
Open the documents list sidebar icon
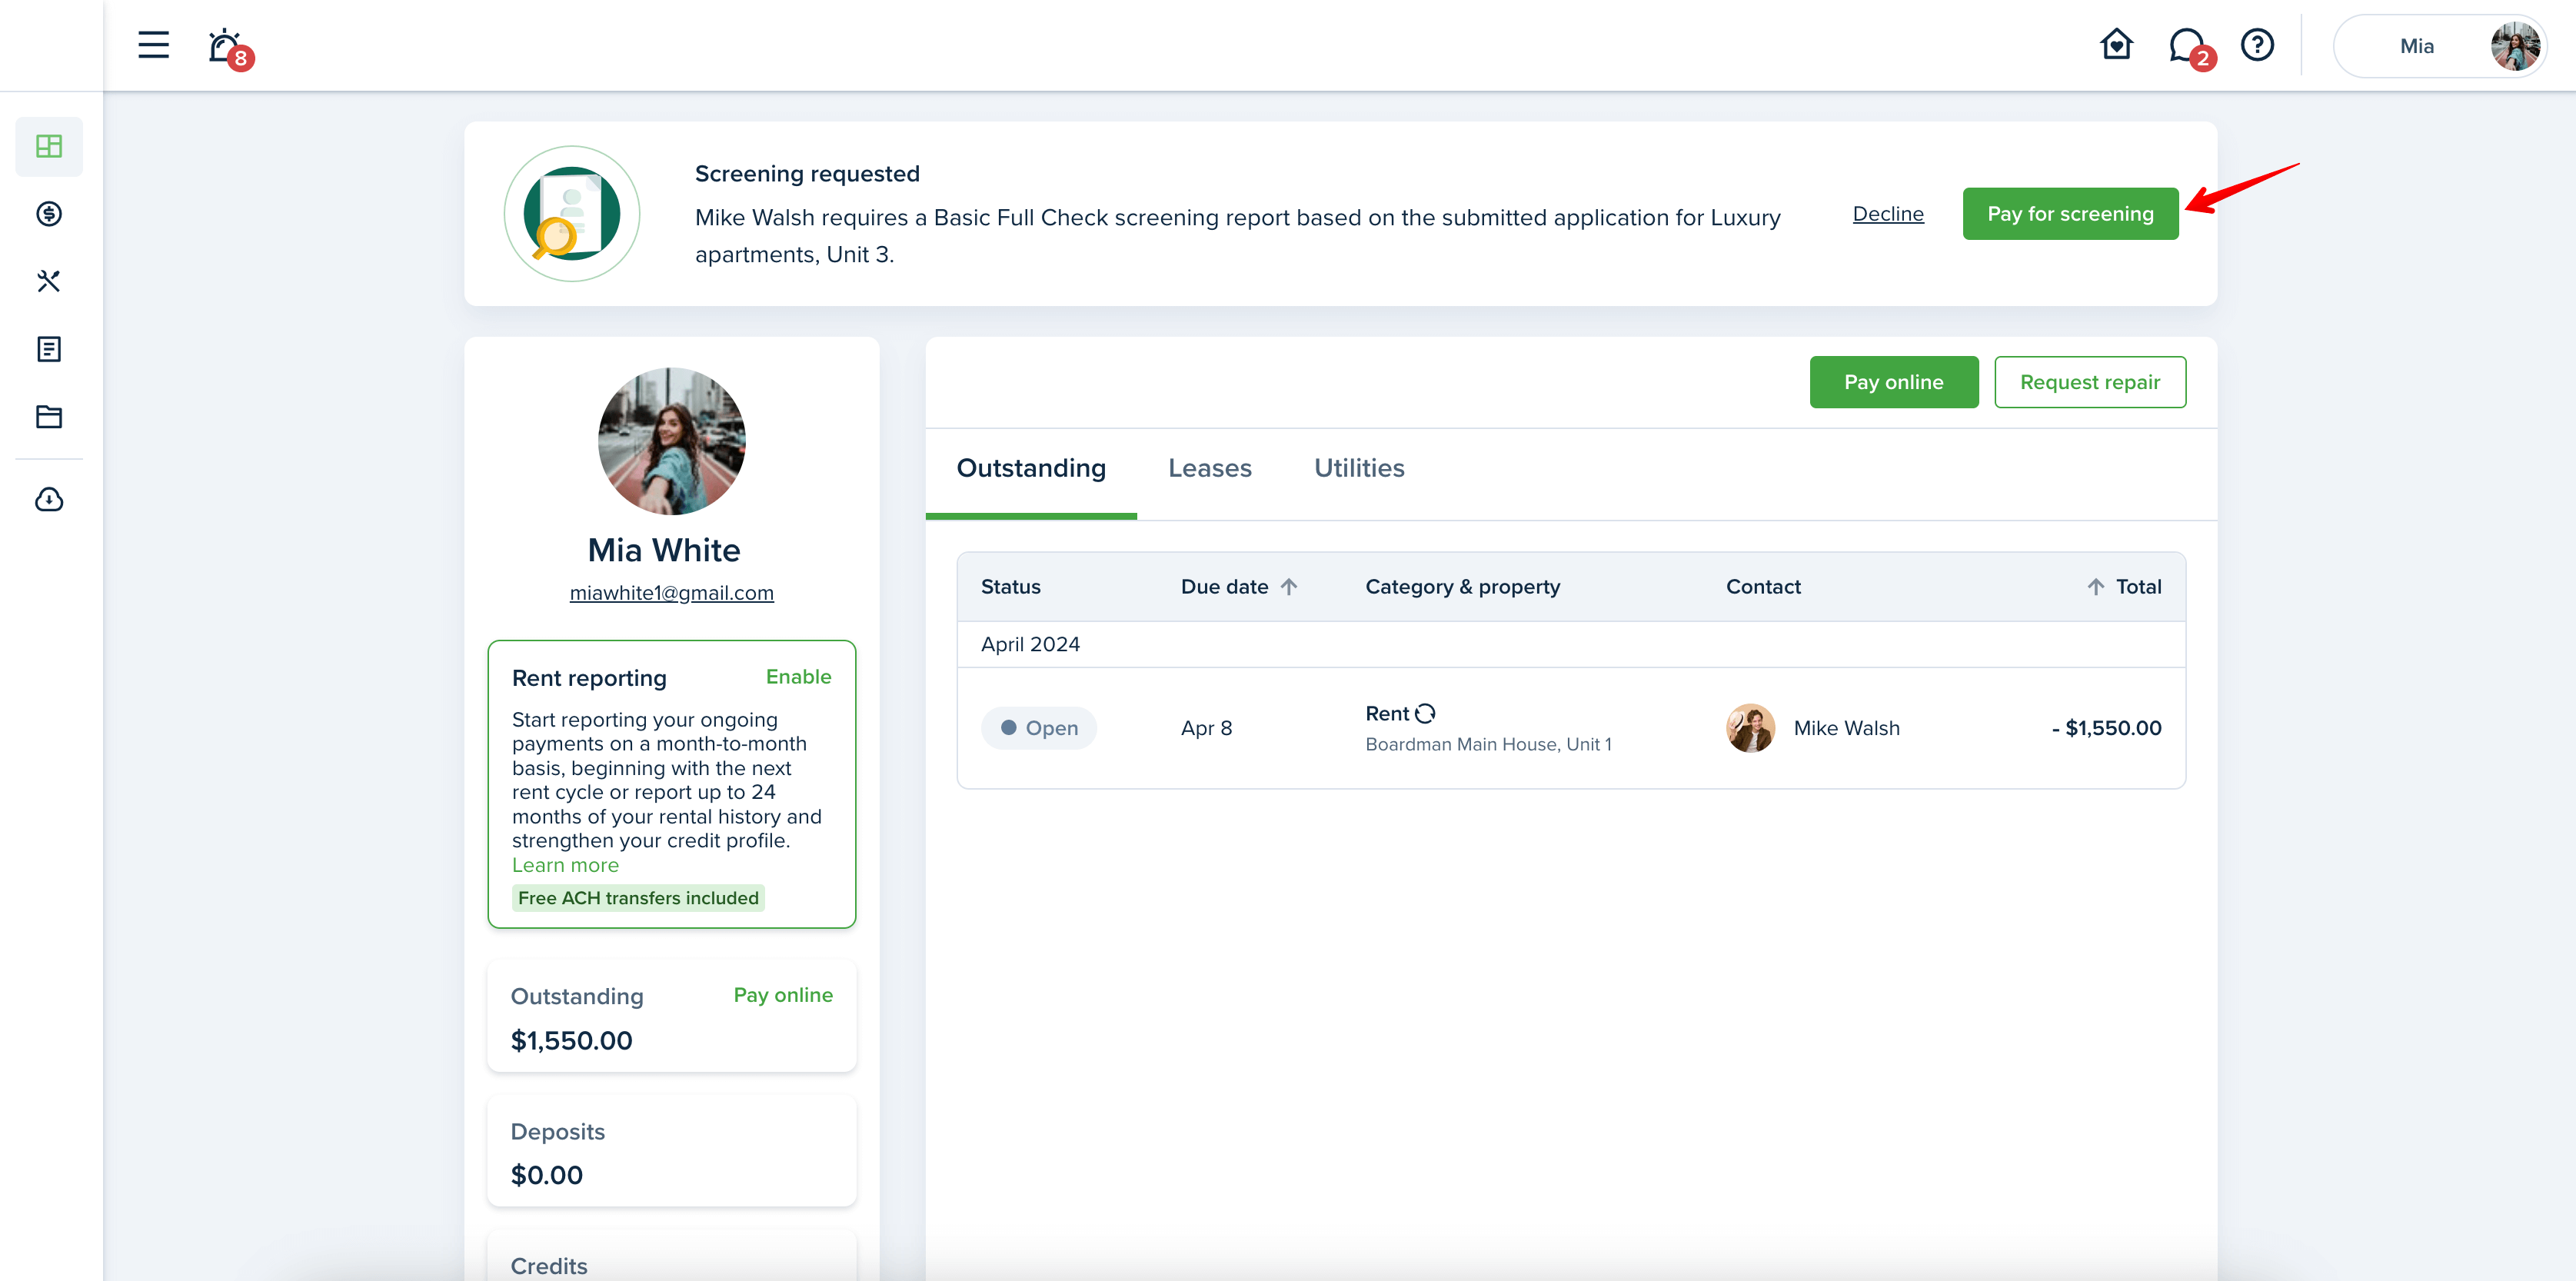point(49,349)
